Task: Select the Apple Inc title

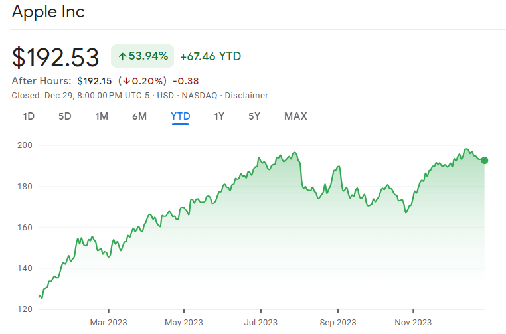Action: click(48, 11)
